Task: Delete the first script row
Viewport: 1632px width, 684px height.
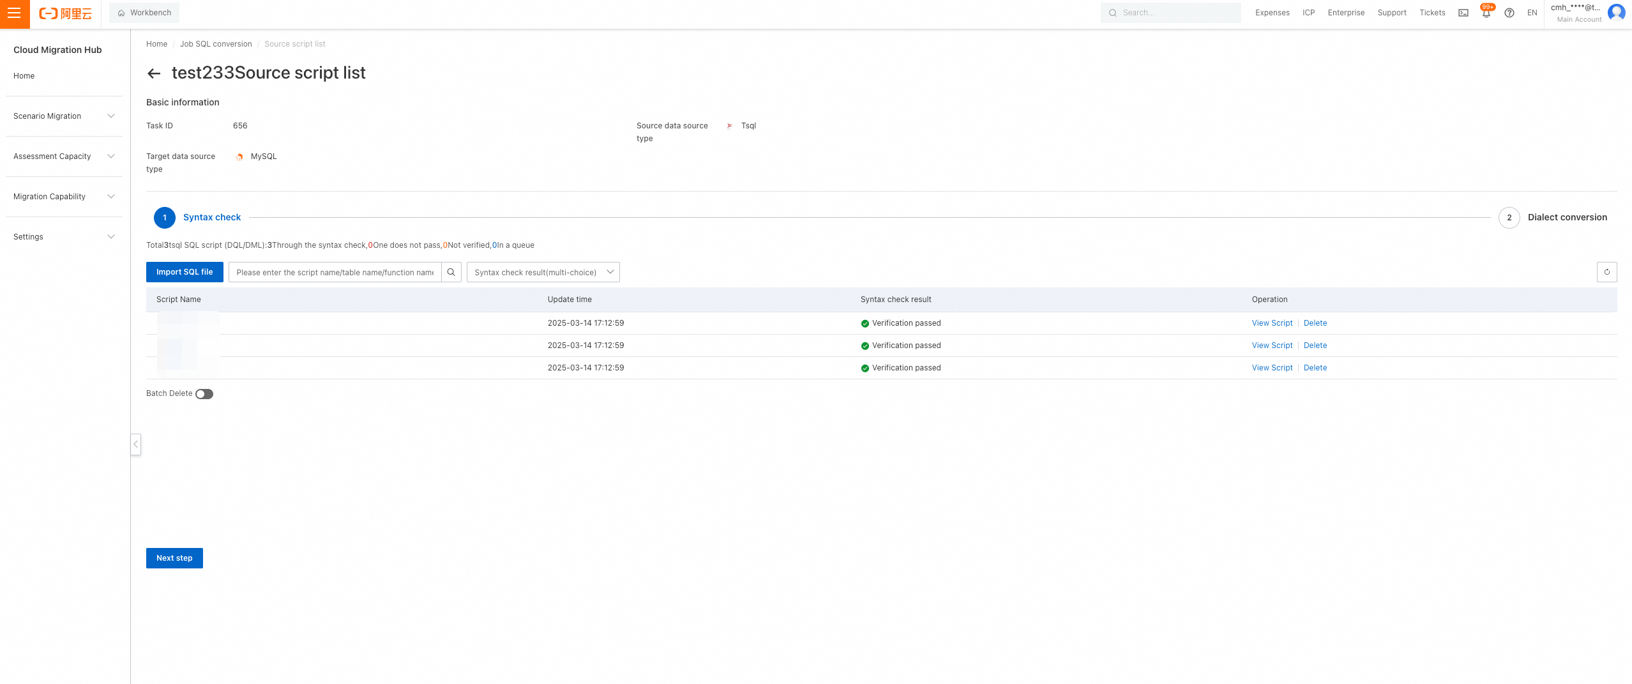Action: click(1315, 323)
